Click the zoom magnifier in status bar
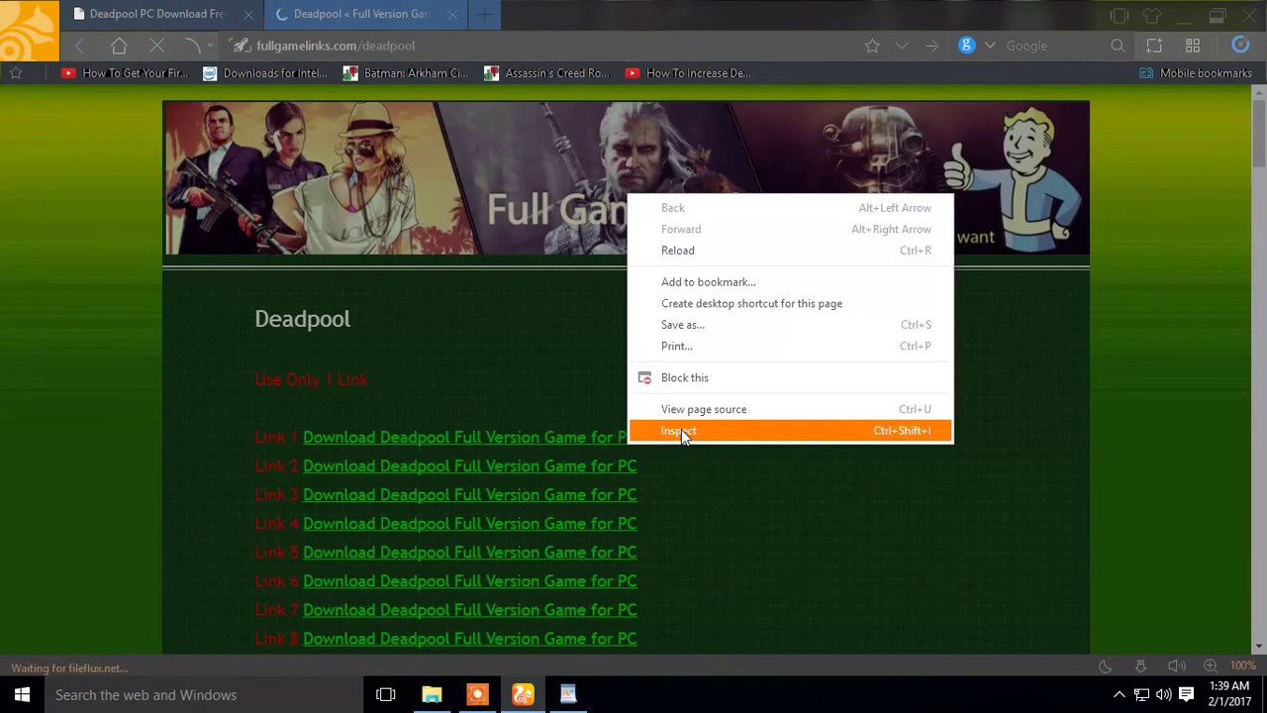 pos(1210,666)
